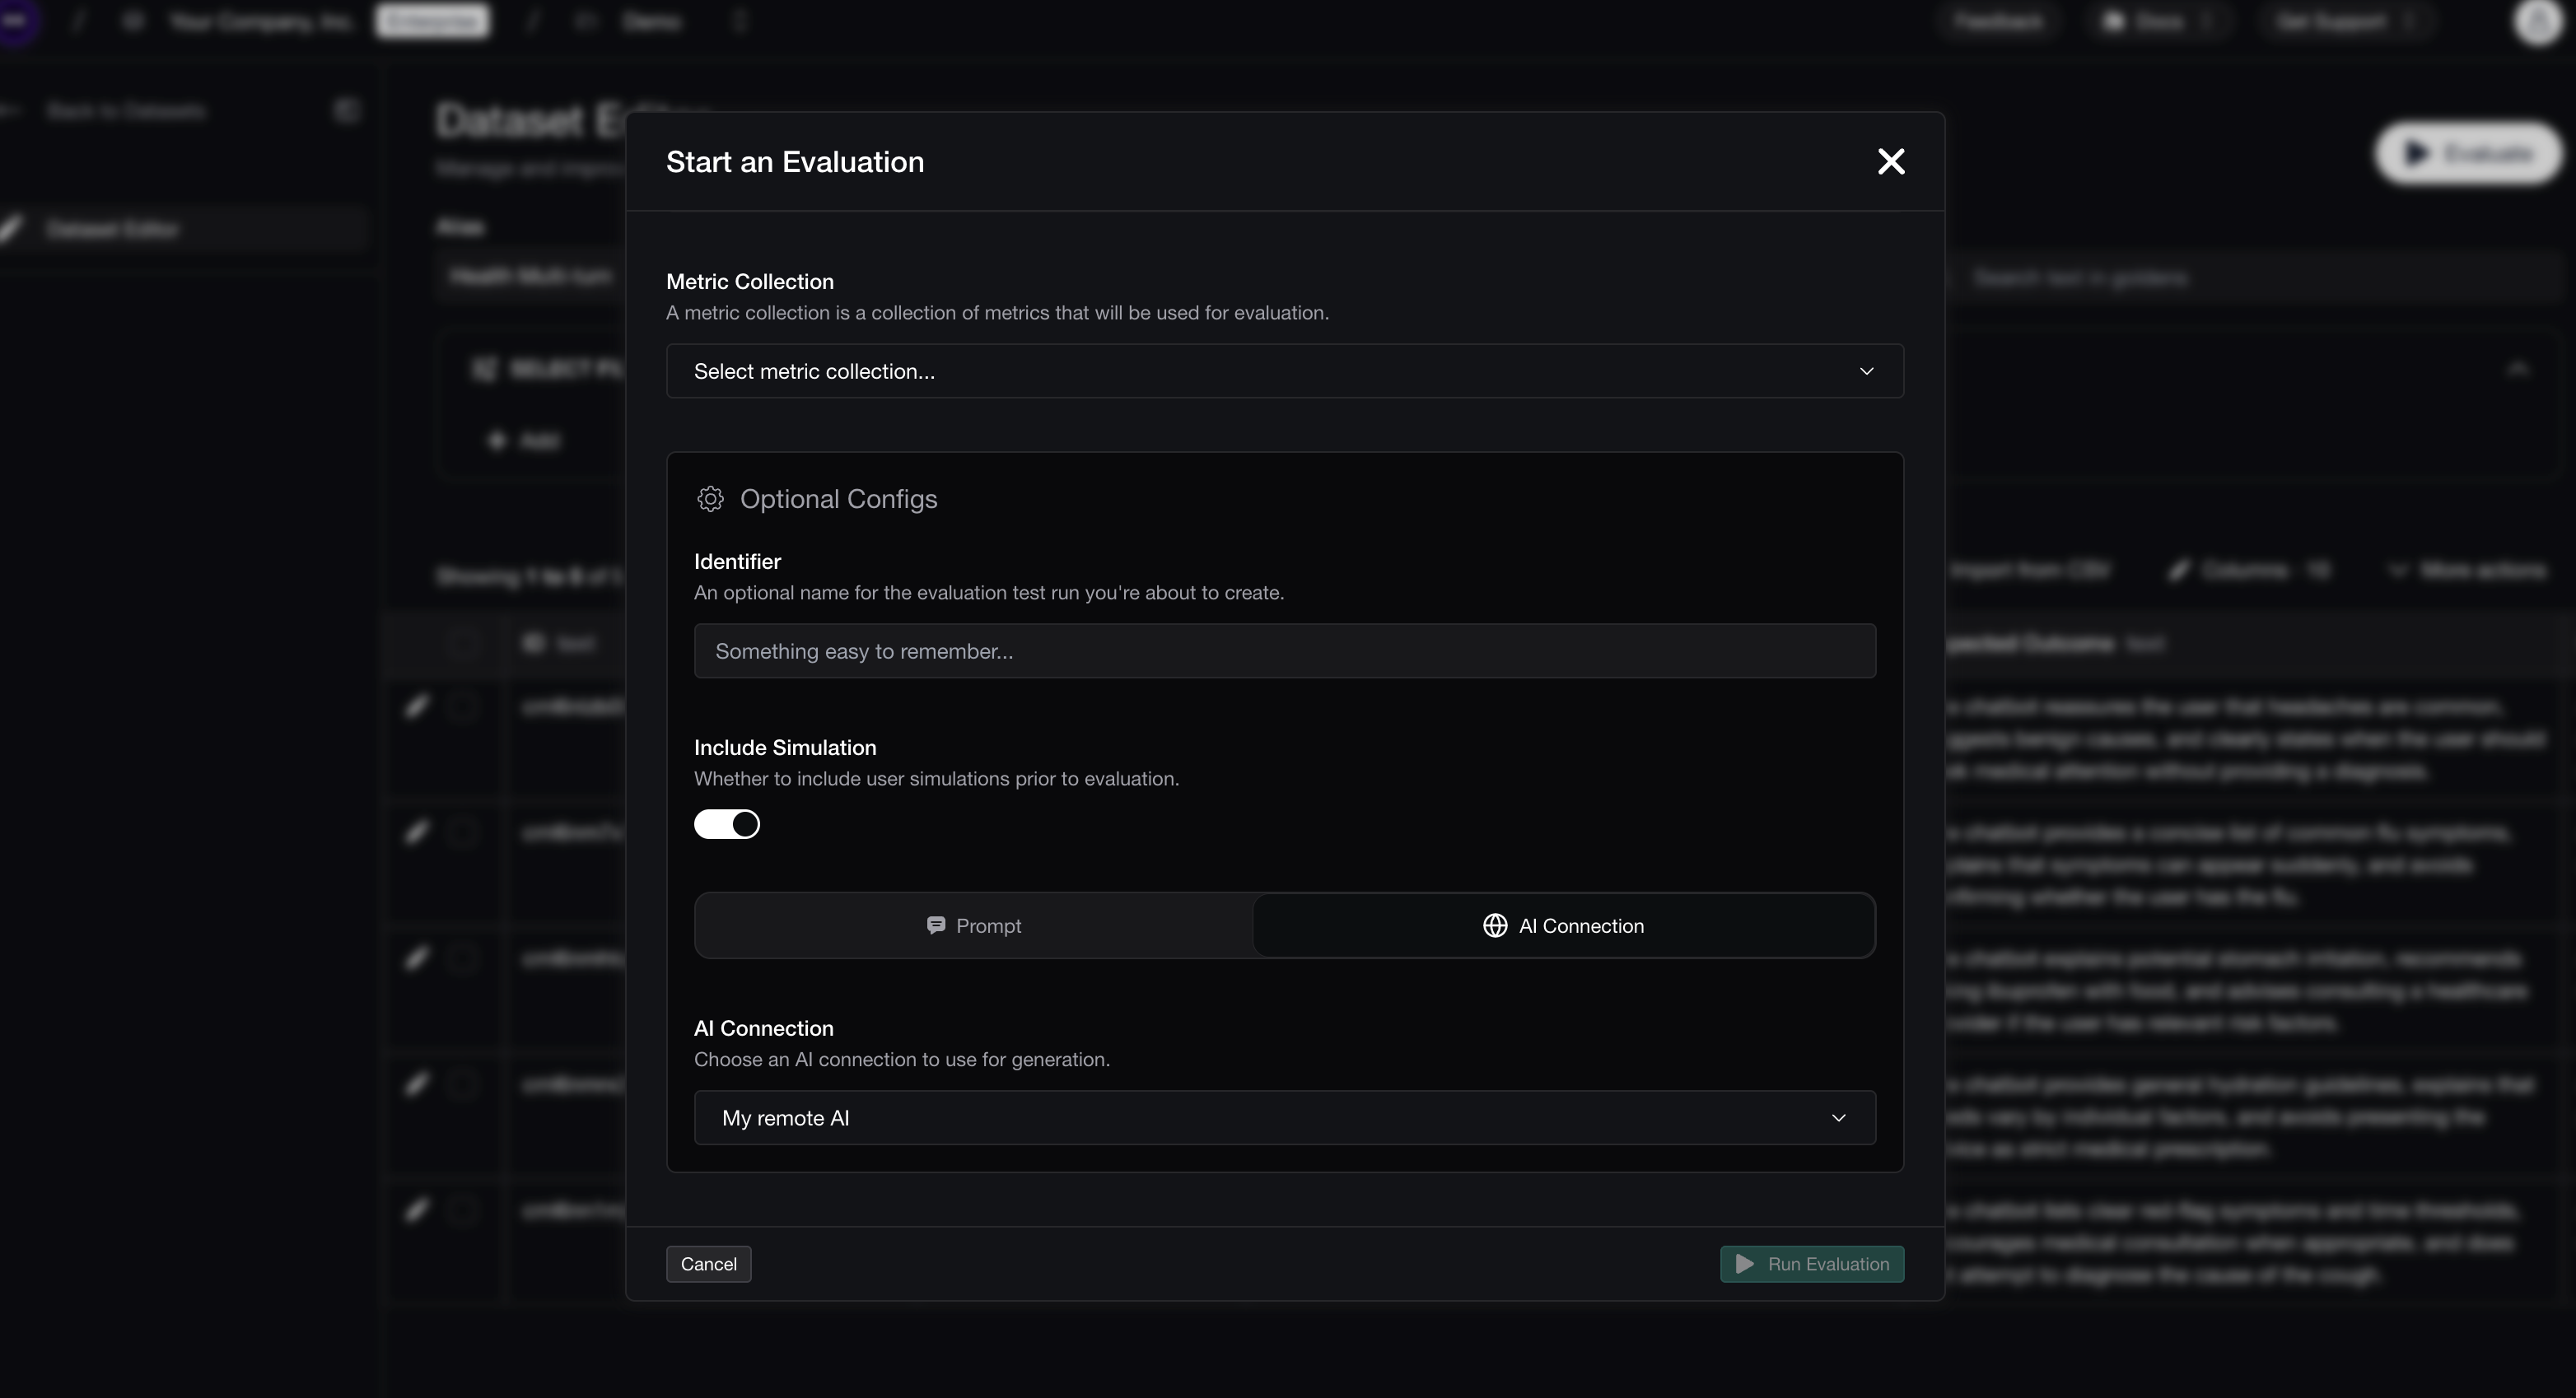Viewport: 2576px width, 1398px height.
Task: Select the AI Connection tab
Action: [x=1563, y=926]
